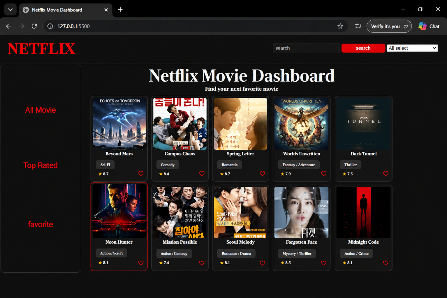The height and width of the screenshot is (298, 447).
Task: Click the Netflix Movie Dashboard heading
Action: [x=242, y=76]
